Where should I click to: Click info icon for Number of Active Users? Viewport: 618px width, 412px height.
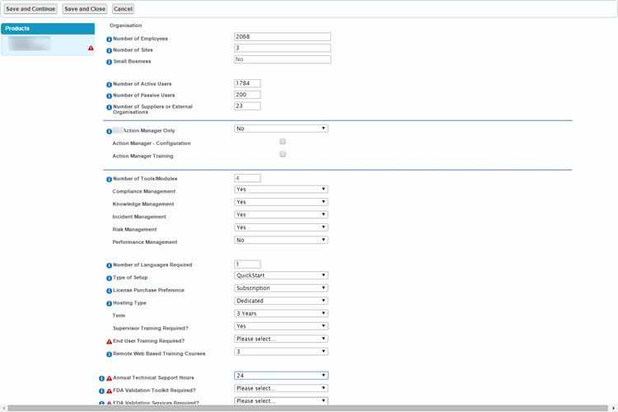coord(109,85)
